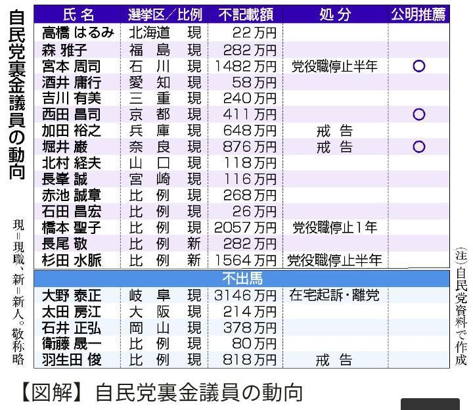Click the 氏名 column header
473x410 pixels.
(x=78, y=14)
